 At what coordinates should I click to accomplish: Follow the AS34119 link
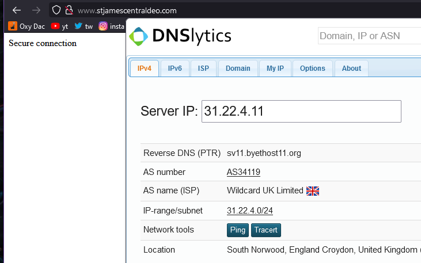244,172
